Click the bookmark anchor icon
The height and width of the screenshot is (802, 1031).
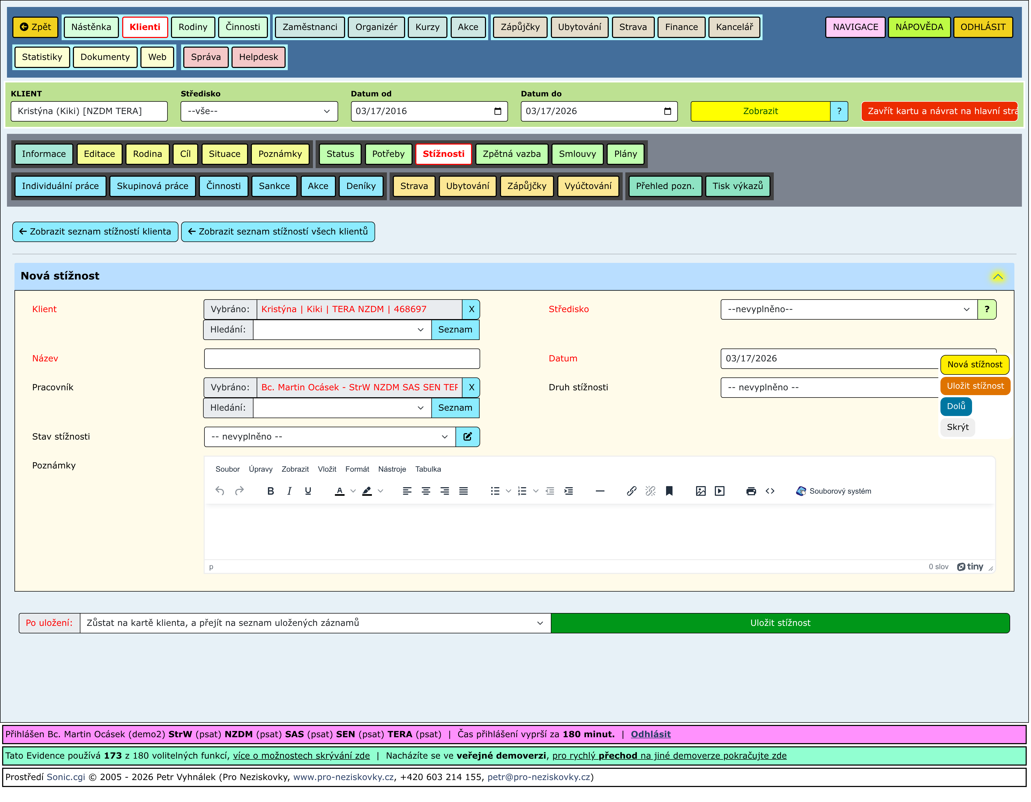669,491
